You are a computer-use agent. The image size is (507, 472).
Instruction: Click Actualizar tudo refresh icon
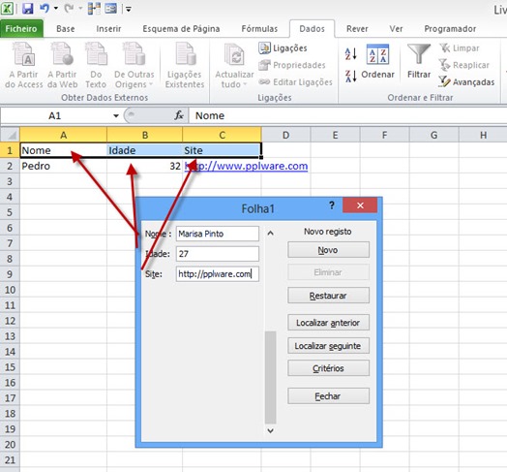point(234,66)
